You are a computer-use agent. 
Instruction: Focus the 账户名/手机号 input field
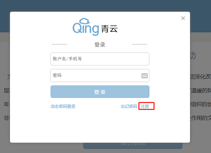pyautogui.click(x=100, y=59)
